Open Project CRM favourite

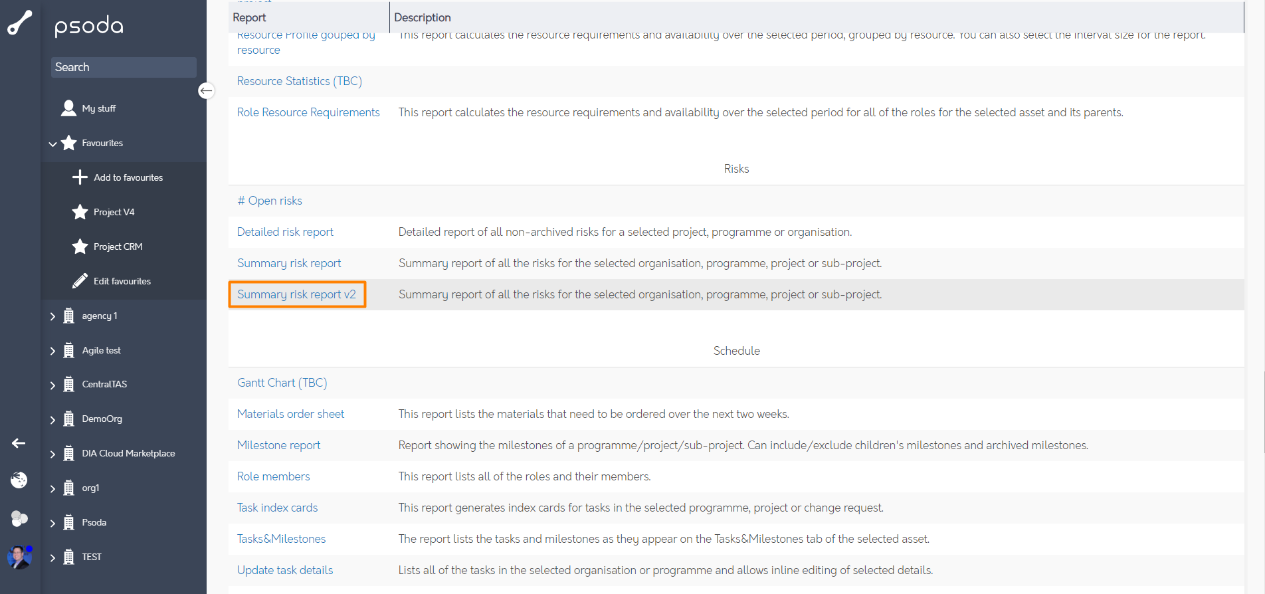(x=118, y=247)
